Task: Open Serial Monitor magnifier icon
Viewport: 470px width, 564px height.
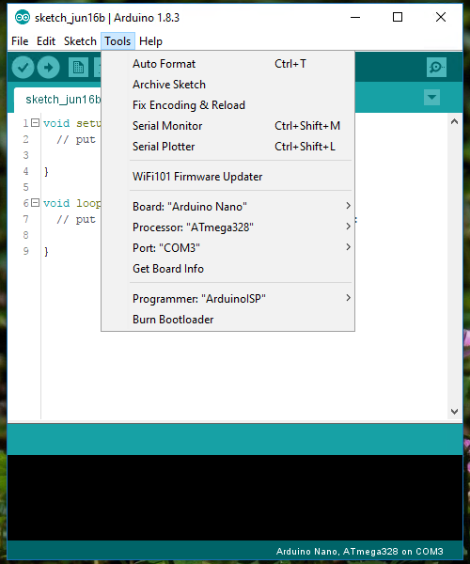Action: (436, 67)
